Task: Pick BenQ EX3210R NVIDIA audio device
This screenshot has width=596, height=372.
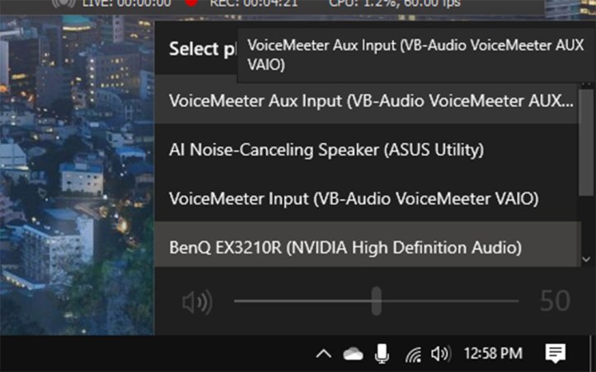Action: (345, 247)
